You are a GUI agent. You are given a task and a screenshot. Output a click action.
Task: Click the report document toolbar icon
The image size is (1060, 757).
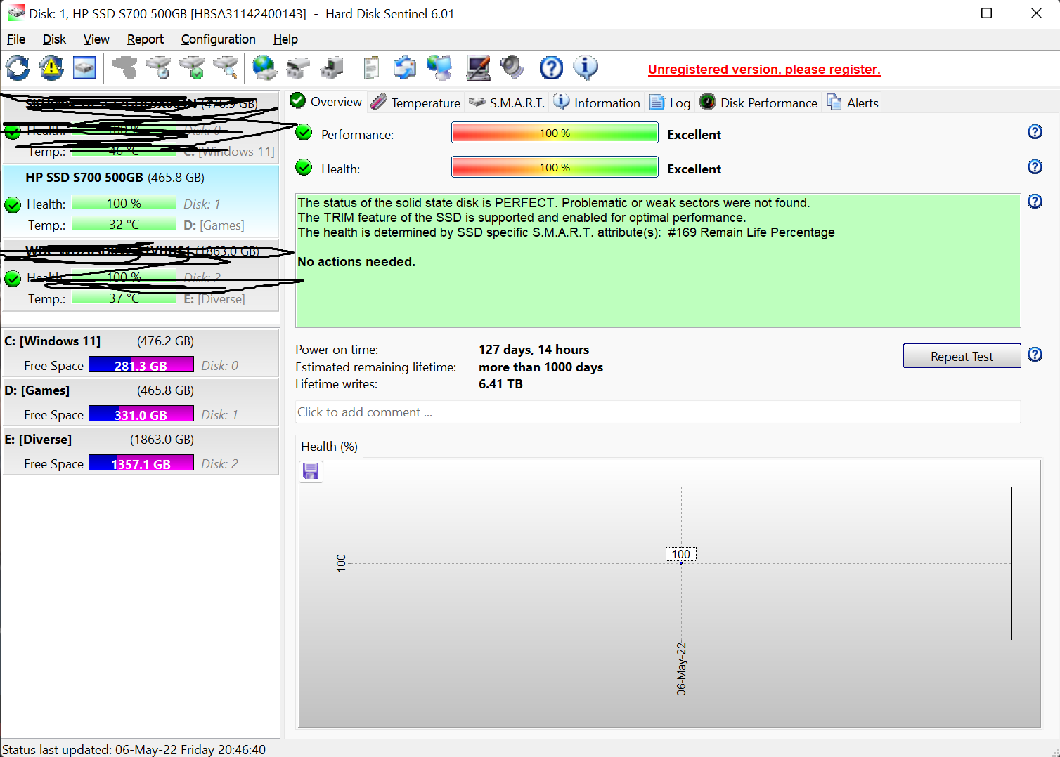tap(371, 68)
